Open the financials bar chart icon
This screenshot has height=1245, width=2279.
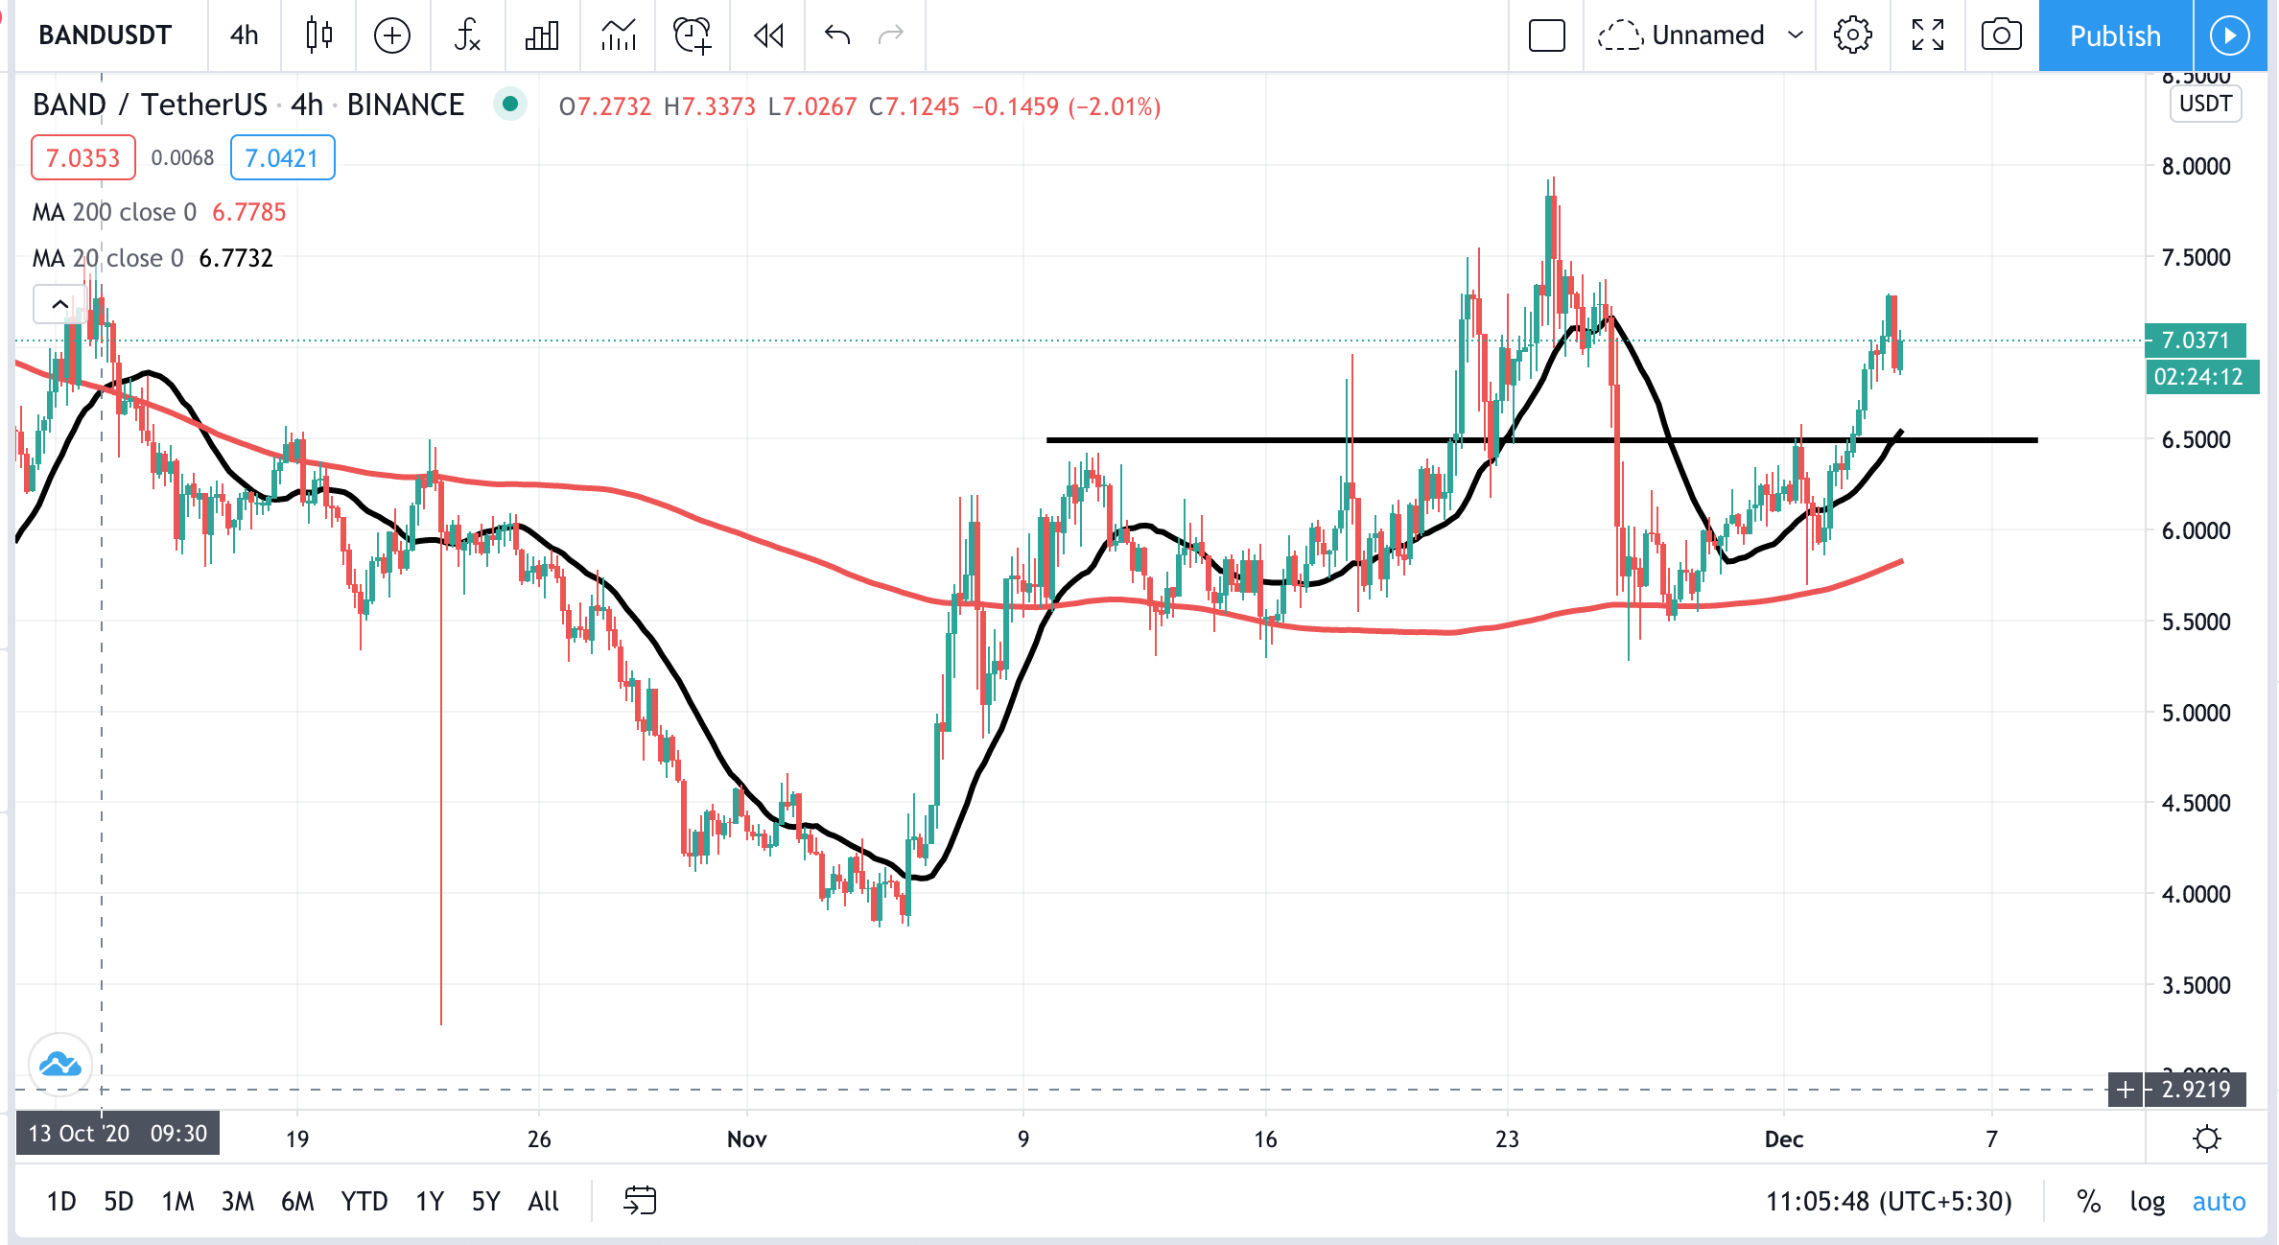click(x=542, y=35)
